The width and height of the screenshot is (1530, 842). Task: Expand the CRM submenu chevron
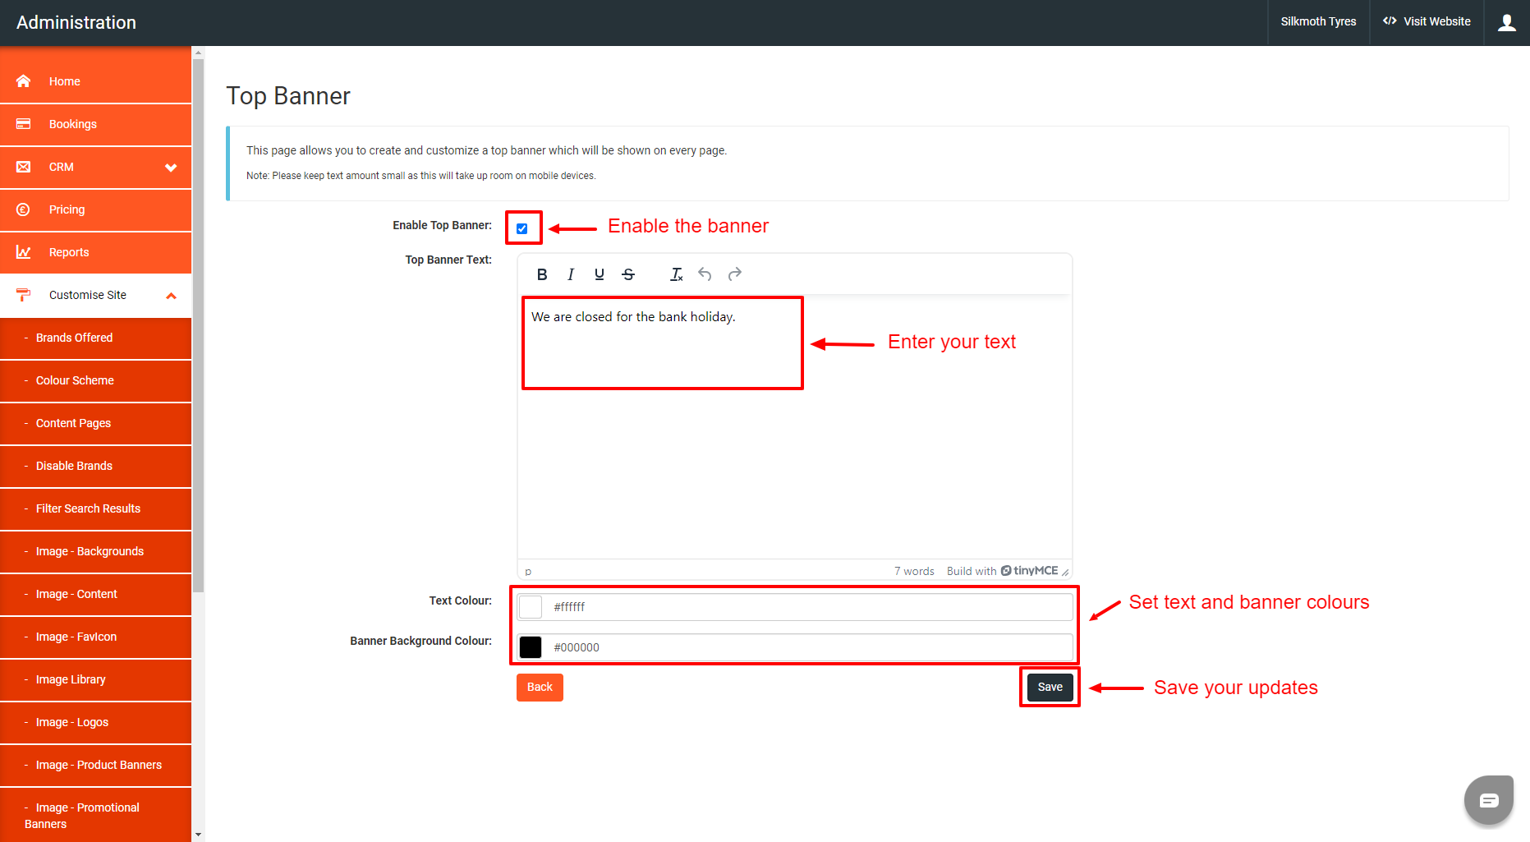click(171, 168)
